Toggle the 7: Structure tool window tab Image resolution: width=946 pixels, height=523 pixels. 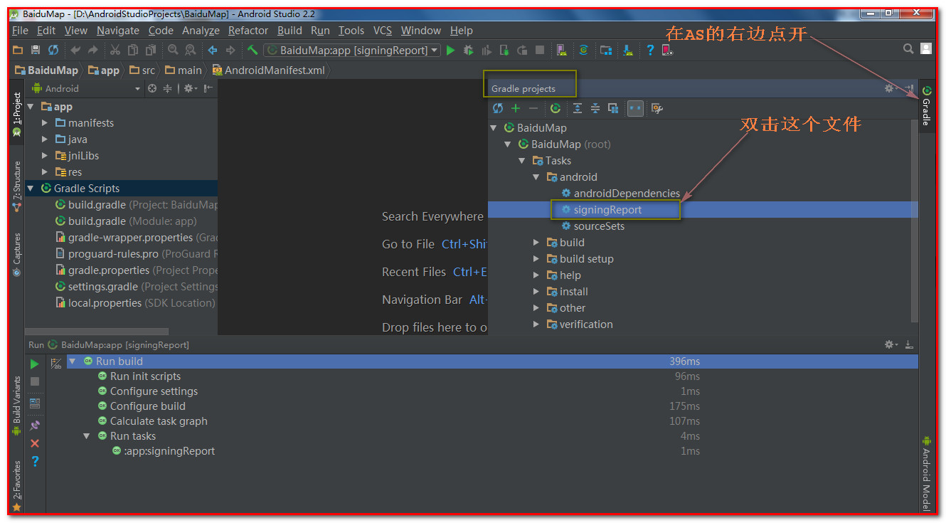[x=17, y=186]
